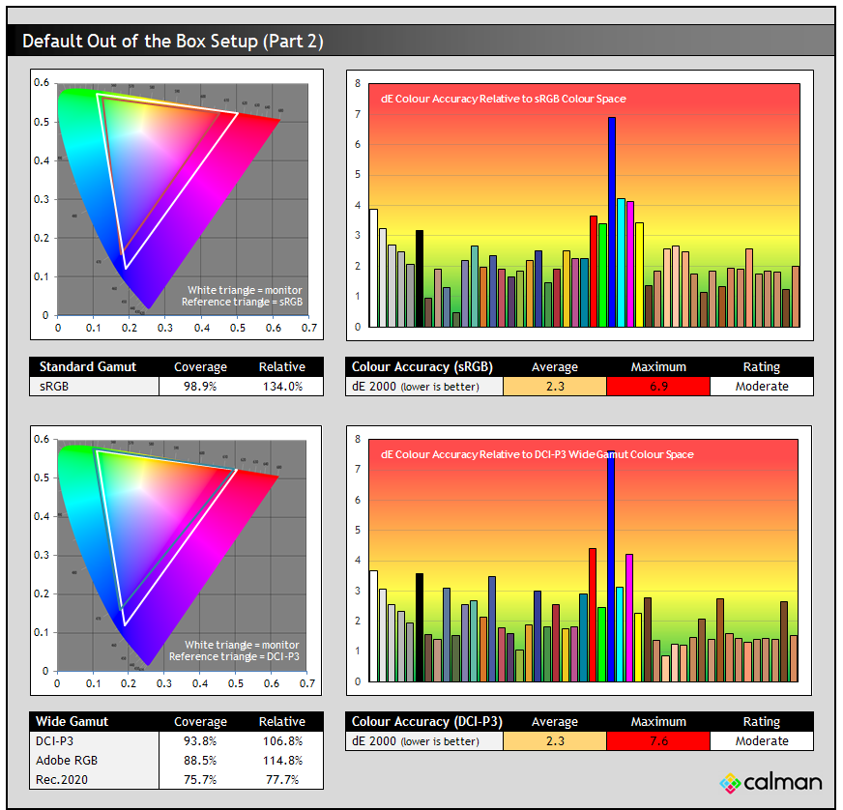This screenshot has width=843, height=810.
Task: Select the Colour Accuracy (DCI-P3) header
Action: 426,722
